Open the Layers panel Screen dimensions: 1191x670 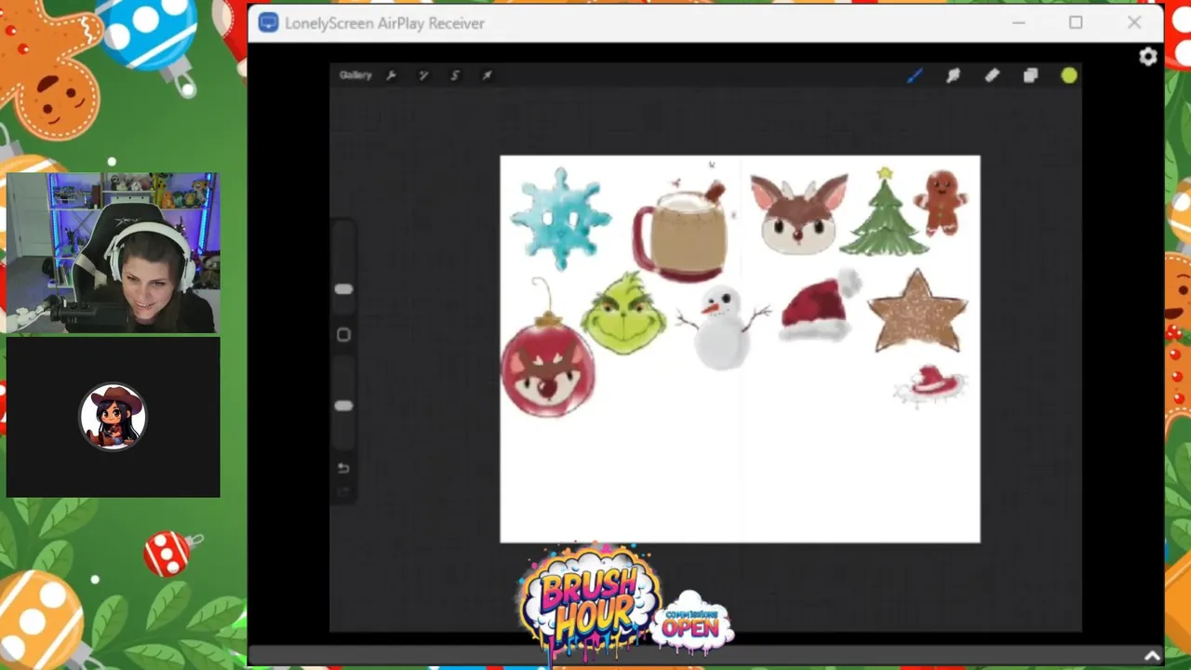[1030, 75]
